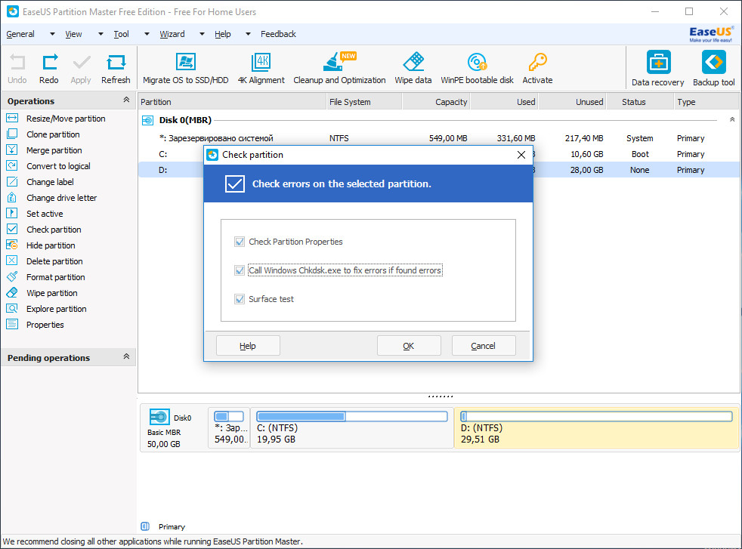Select the system reserved partition row
742x549 pixels.
tap(439, 138)
